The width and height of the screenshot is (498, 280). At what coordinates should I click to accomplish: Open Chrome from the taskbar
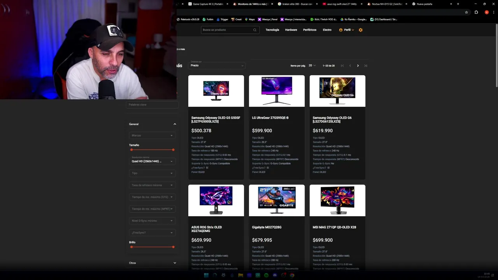pos(292,275)
